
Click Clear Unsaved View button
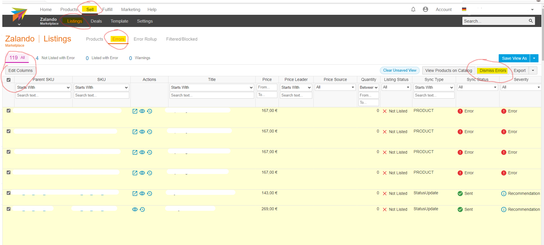[400, 70]
